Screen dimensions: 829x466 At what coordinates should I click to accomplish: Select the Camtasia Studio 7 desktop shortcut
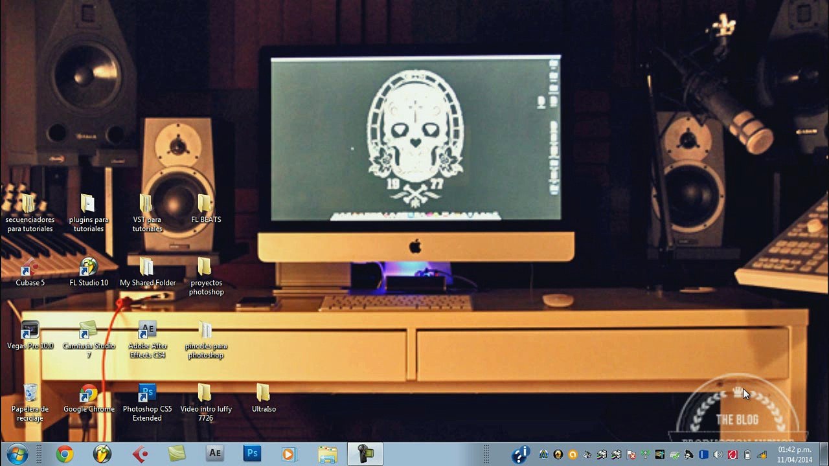[89, 340]
